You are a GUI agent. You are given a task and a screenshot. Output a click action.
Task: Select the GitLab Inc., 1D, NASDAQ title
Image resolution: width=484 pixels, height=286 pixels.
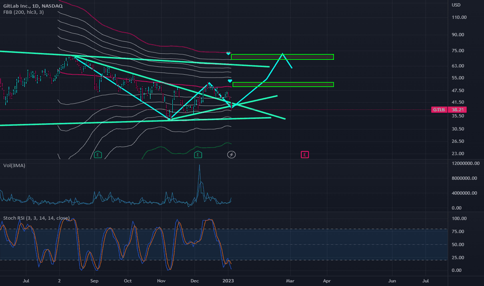pos(33,6)
